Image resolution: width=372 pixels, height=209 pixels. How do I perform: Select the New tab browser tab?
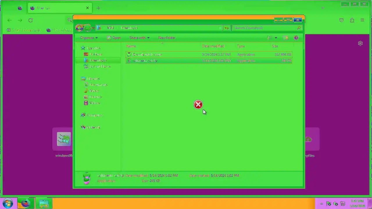(x=60, y=8)
